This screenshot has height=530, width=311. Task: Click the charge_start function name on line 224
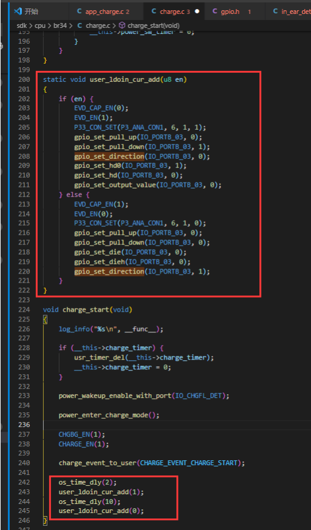click(86, 310)
